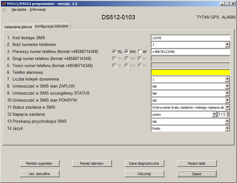Decrease voltage with stepper down arrow

tap(228, 116)
